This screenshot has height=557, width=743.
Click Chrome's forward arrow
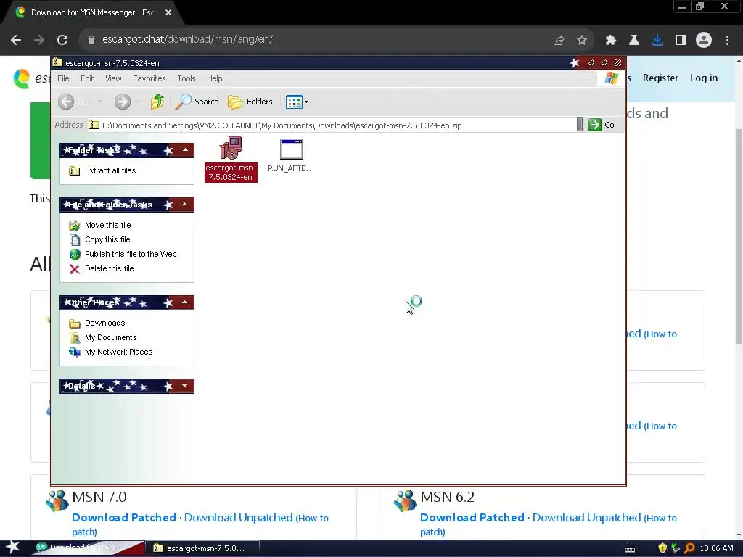point(39,40)
